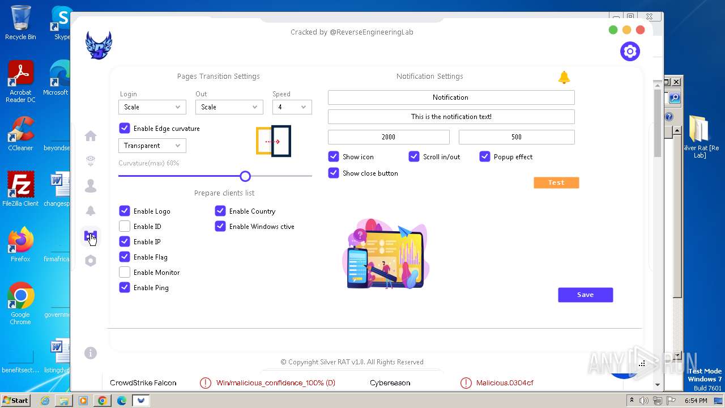The height and width of the screenshot is (408, 725).
Task: Open Internet Explorer from the taskbar
Action: click(45, 401)
